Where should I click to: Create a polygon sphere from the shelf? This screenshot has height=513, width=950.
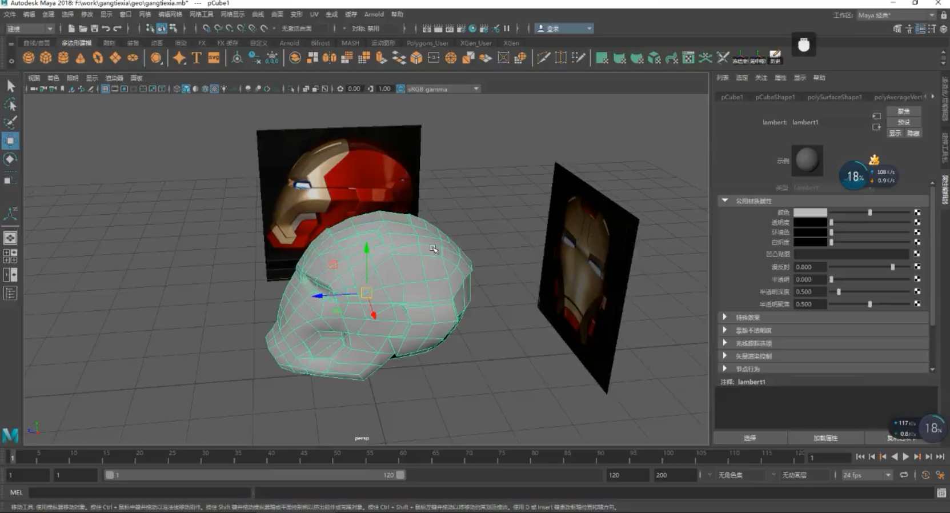[x=29, y=58]
